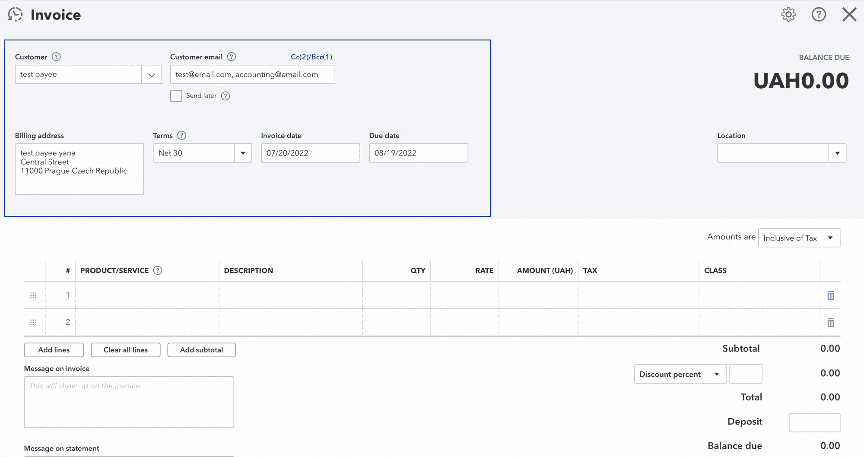Delete line 1 using its trash icon
Image resolution: width=864 pixels, height=457 pixels.
click(x=830, y=295)
